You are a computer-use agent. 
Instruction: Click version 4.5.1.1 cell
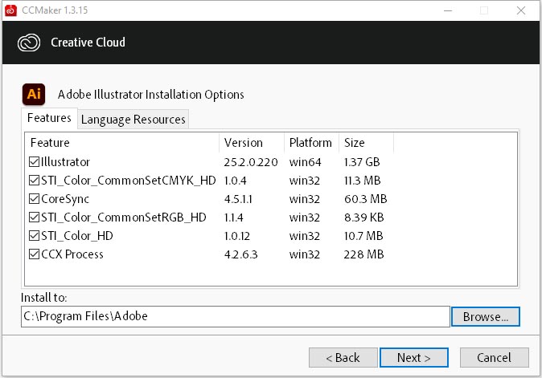click(x=238, y=199)
